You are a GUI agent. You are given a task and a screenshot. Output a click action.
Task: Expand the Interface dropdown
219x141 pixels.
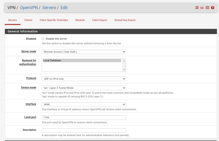[x=83, y=104]
